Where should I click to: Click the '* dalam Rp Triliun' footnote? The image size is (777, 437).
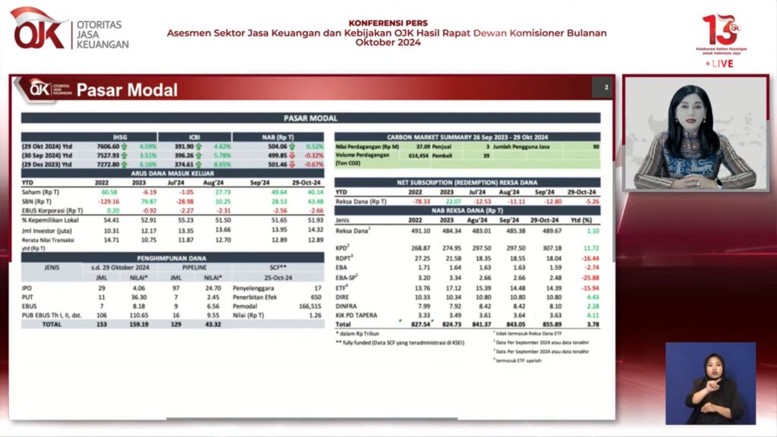click(357, 334)
